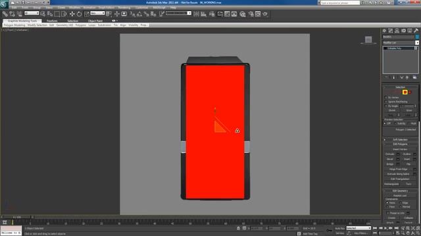The width and height of the screenshot is (421, 236).
Task: Open the Help menu
Action: tap(173, 7)
